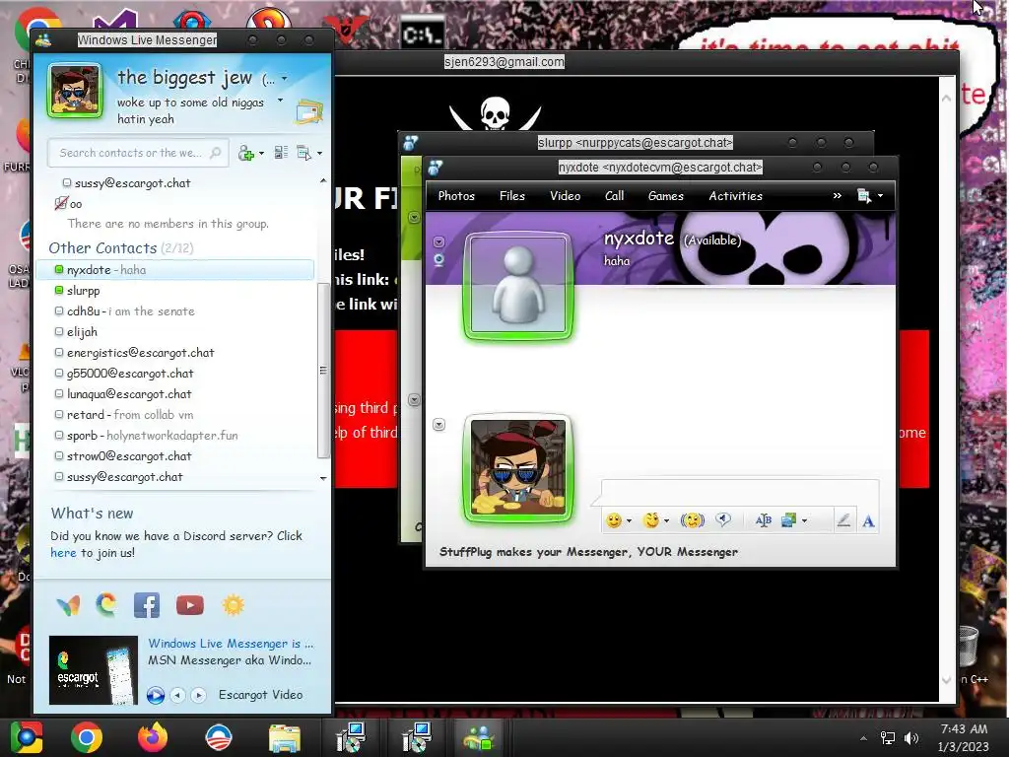Screen dimensions: 1009x757
Task: Open the Escargot snail tab icon
Action: point(106,605)
